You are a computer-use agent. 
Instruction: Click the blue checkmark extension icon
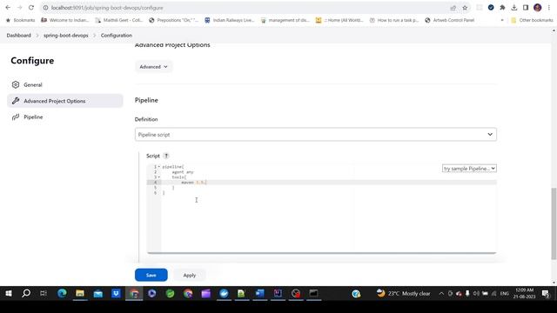pyautogui.click(x=491, y=8)
